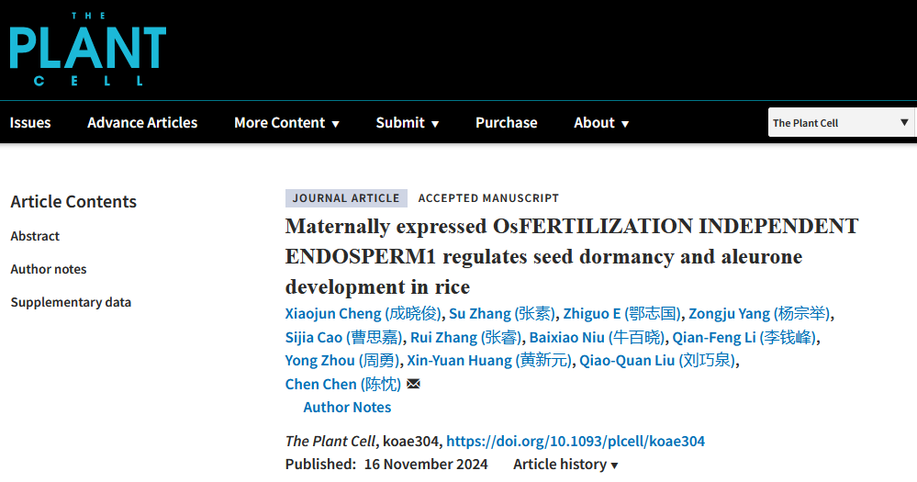Select author Qiao-Quan Liu link
Screen dimensions: 917x482
point(657,361)
